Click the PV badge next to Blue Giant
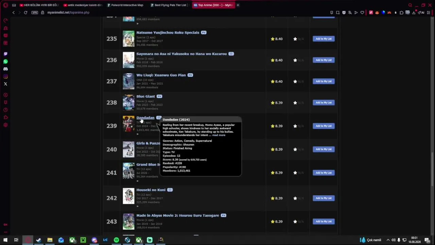 pyautogui.click(x=159, y=96)
